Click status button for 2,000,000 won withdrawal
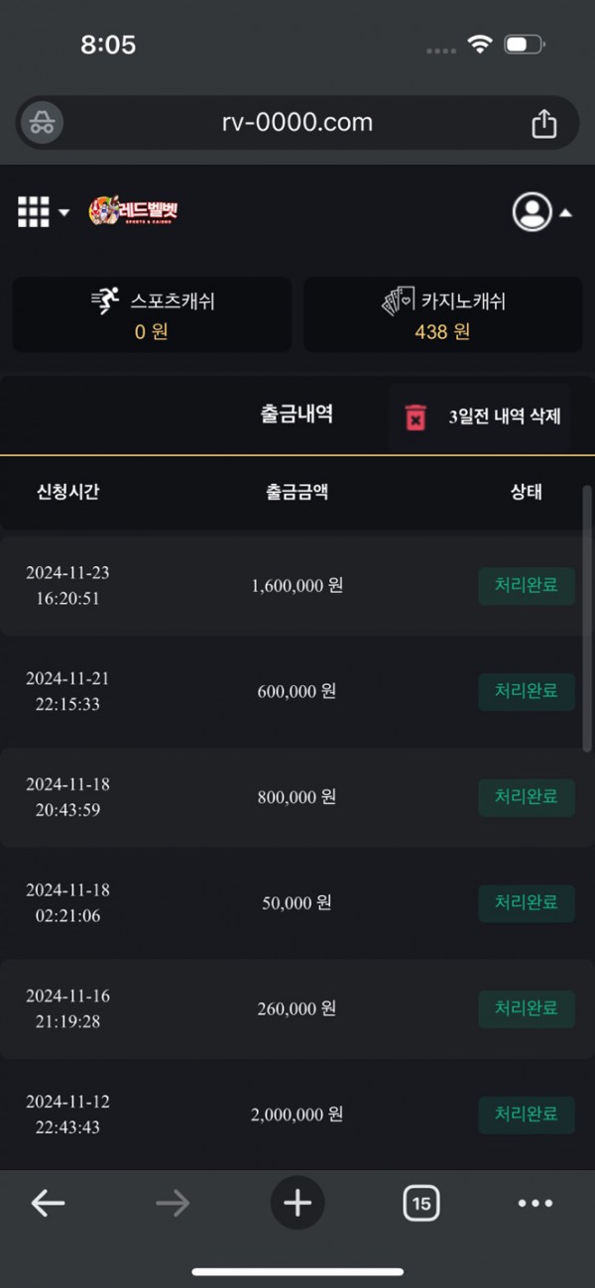 coord(526,1113)
